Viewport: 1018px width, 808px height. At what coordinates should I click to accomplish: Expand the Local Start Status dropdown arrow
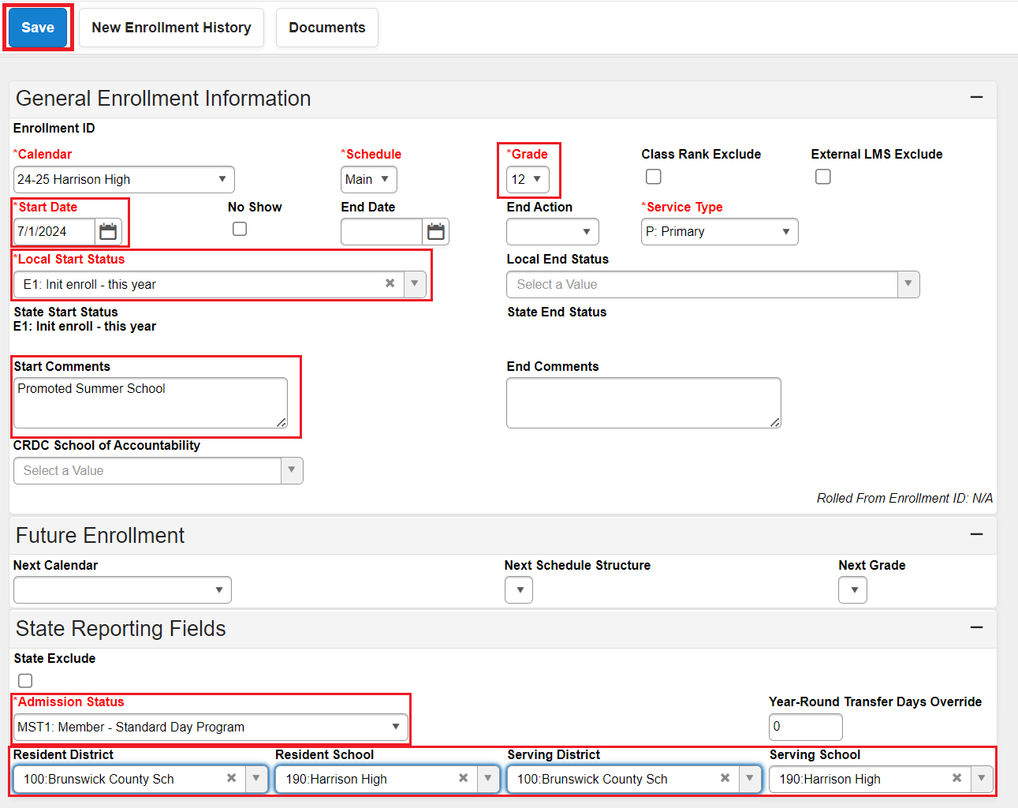415,284
